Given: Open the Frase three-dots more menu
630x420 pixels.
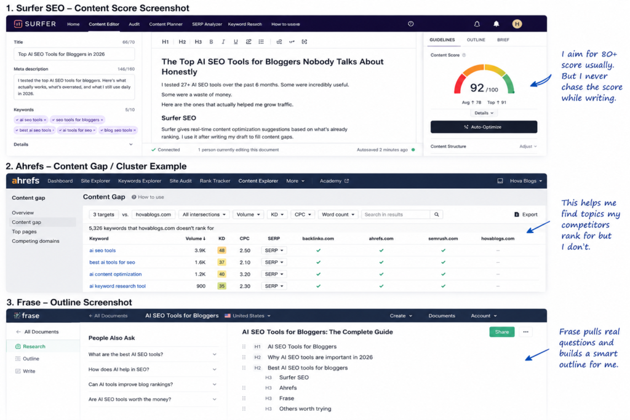Looking at the screenshot, I should 525,331.
